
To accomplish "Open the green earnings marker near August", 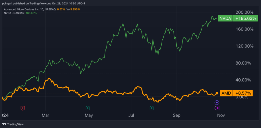I will click(152, 108).
